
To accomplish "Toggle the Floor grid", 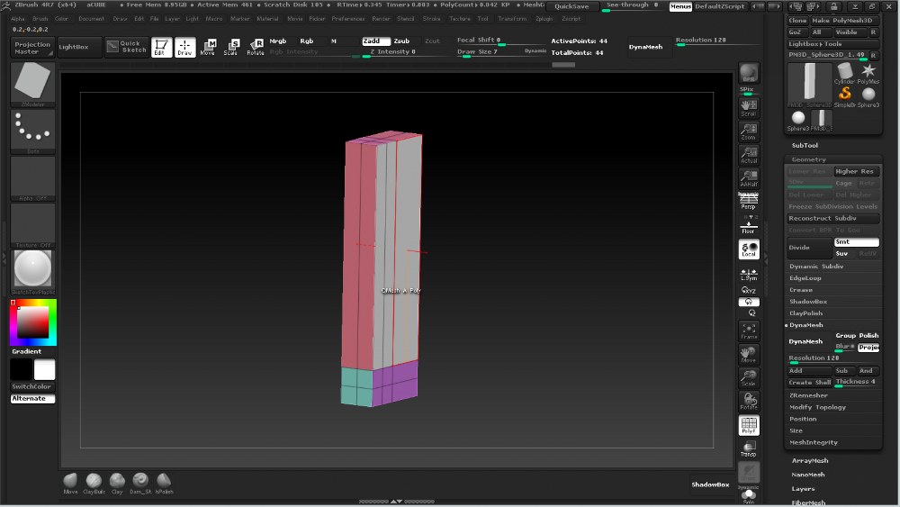I will tap(749, 225).
